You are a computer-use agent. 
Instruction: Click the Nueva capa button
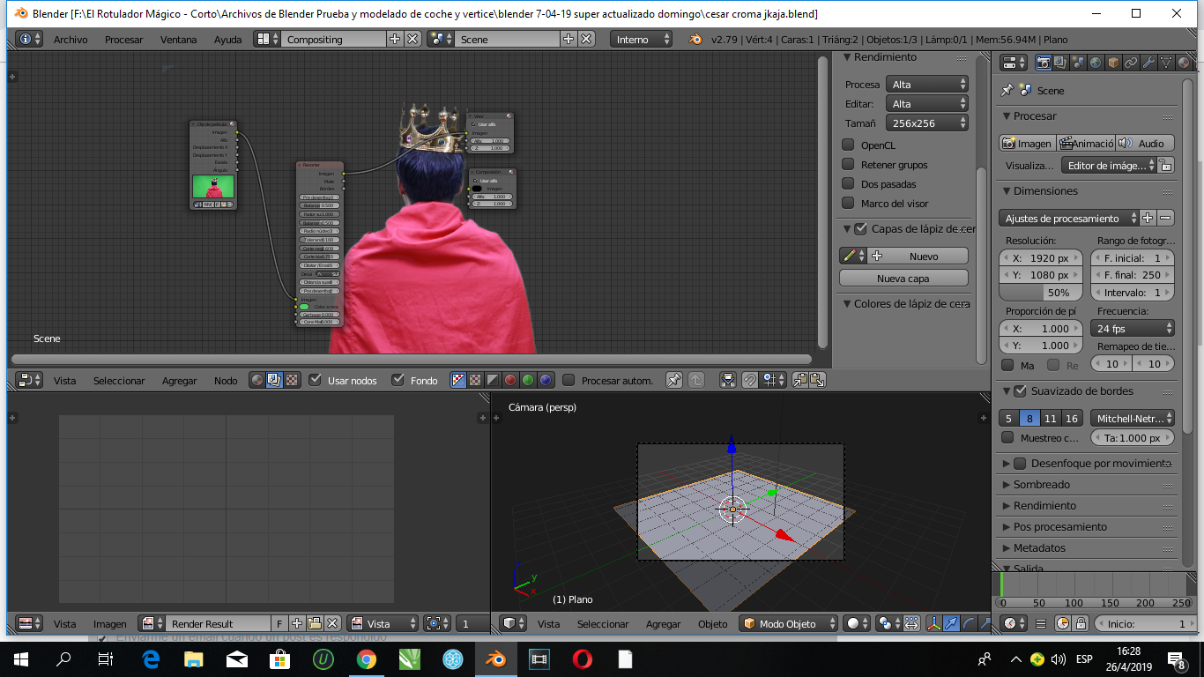[x=903, y=278]
